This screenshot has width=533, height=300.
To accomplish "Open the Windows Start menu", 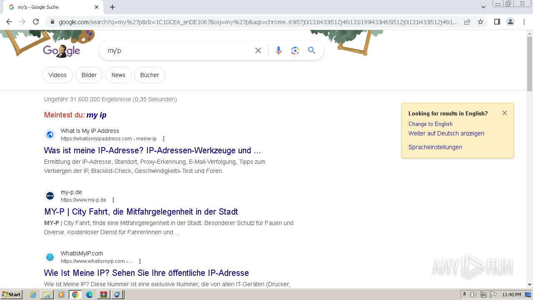I will click(x=12, y=295).
